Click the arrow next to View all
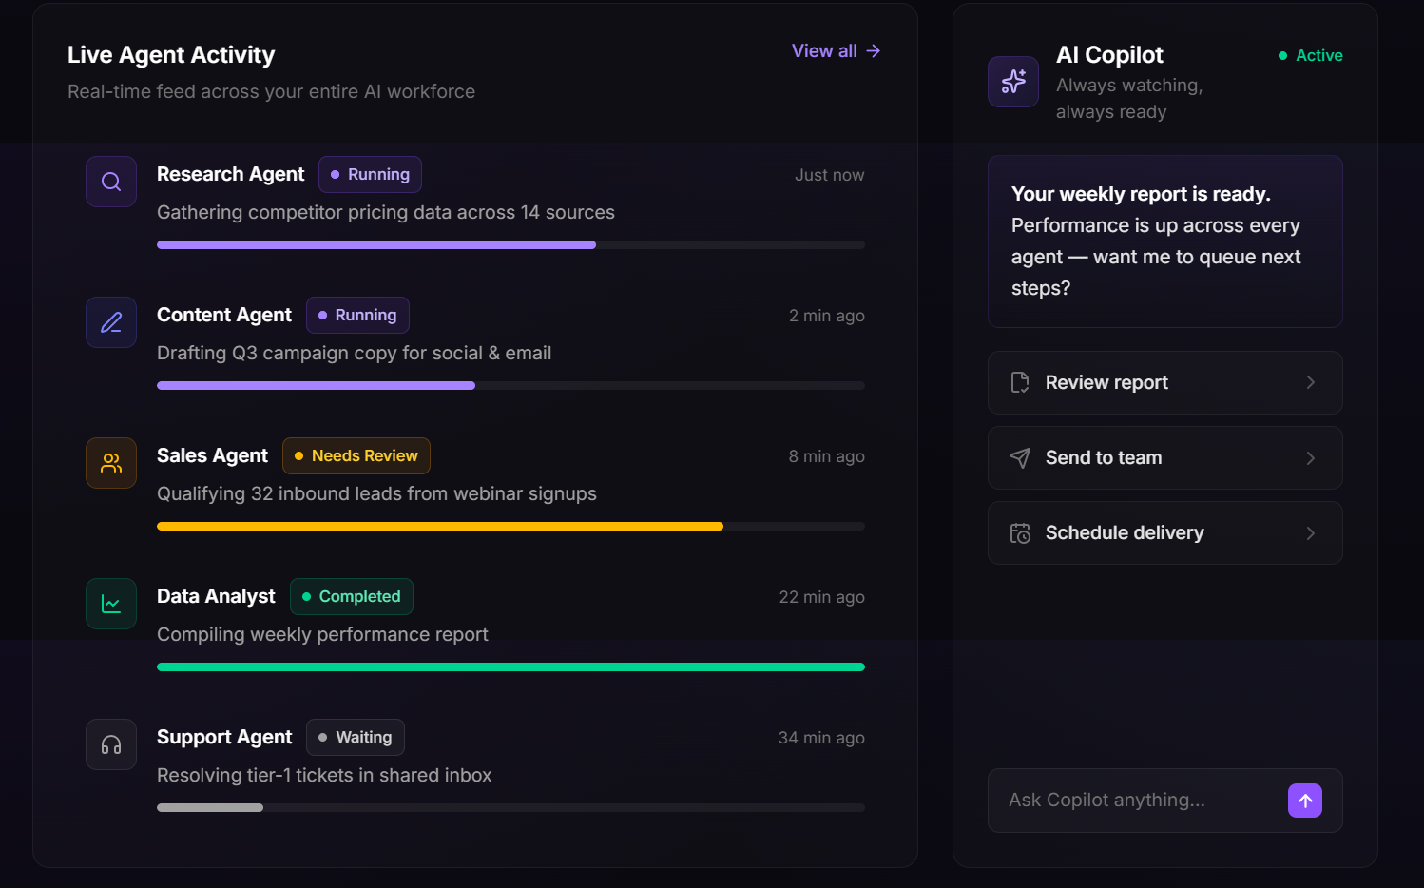This screenshot has height=888, width=1424. click(874, 50)
